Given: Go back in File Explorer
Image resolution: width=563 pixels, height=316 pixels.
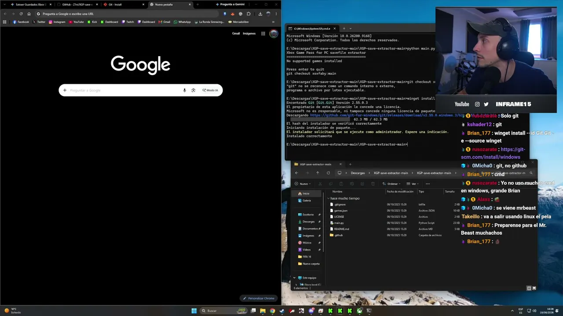Looking at the screenshot, I should [296, 173].
